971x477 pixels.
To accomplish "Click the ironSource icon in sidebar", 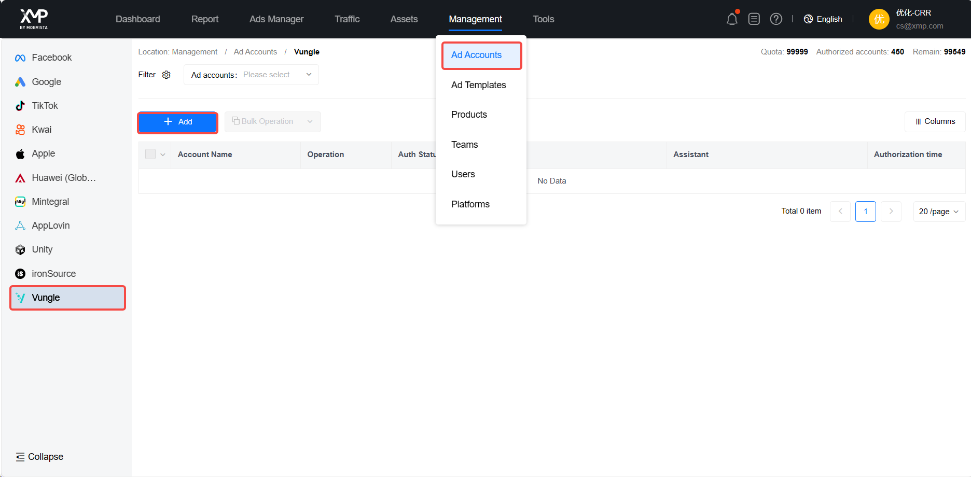I will click(20, 274).
